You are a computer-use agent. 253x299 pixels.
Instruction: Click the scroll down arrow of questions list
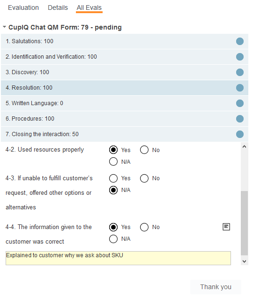click(245, 261)
